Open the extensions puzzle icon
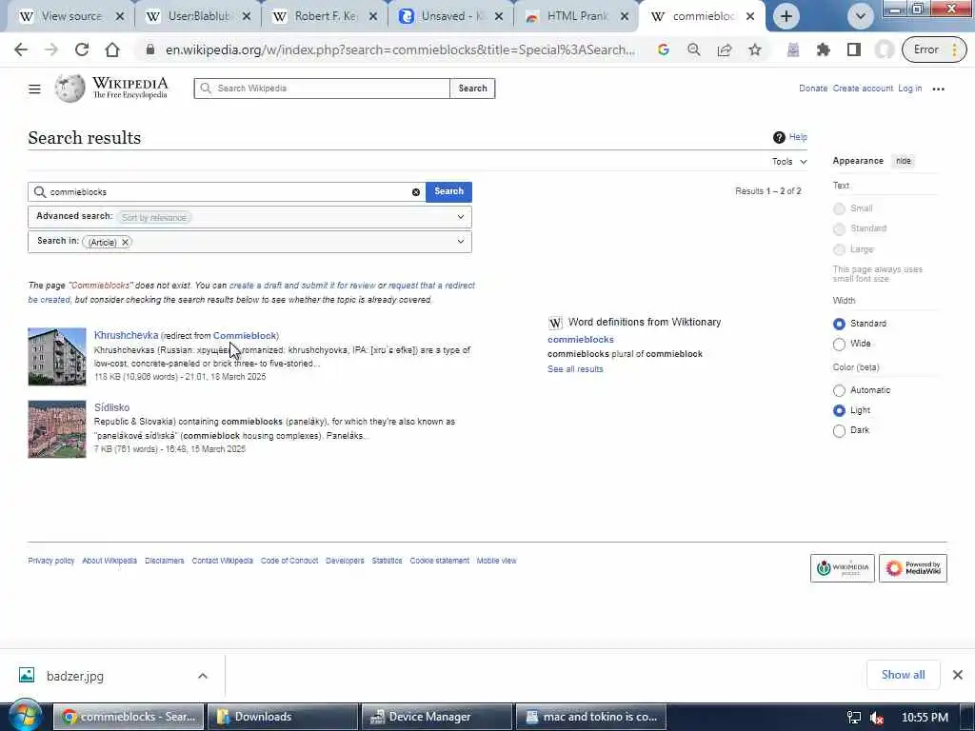The height and width of the screenshot is (731, 975). (x=824, y=49)
